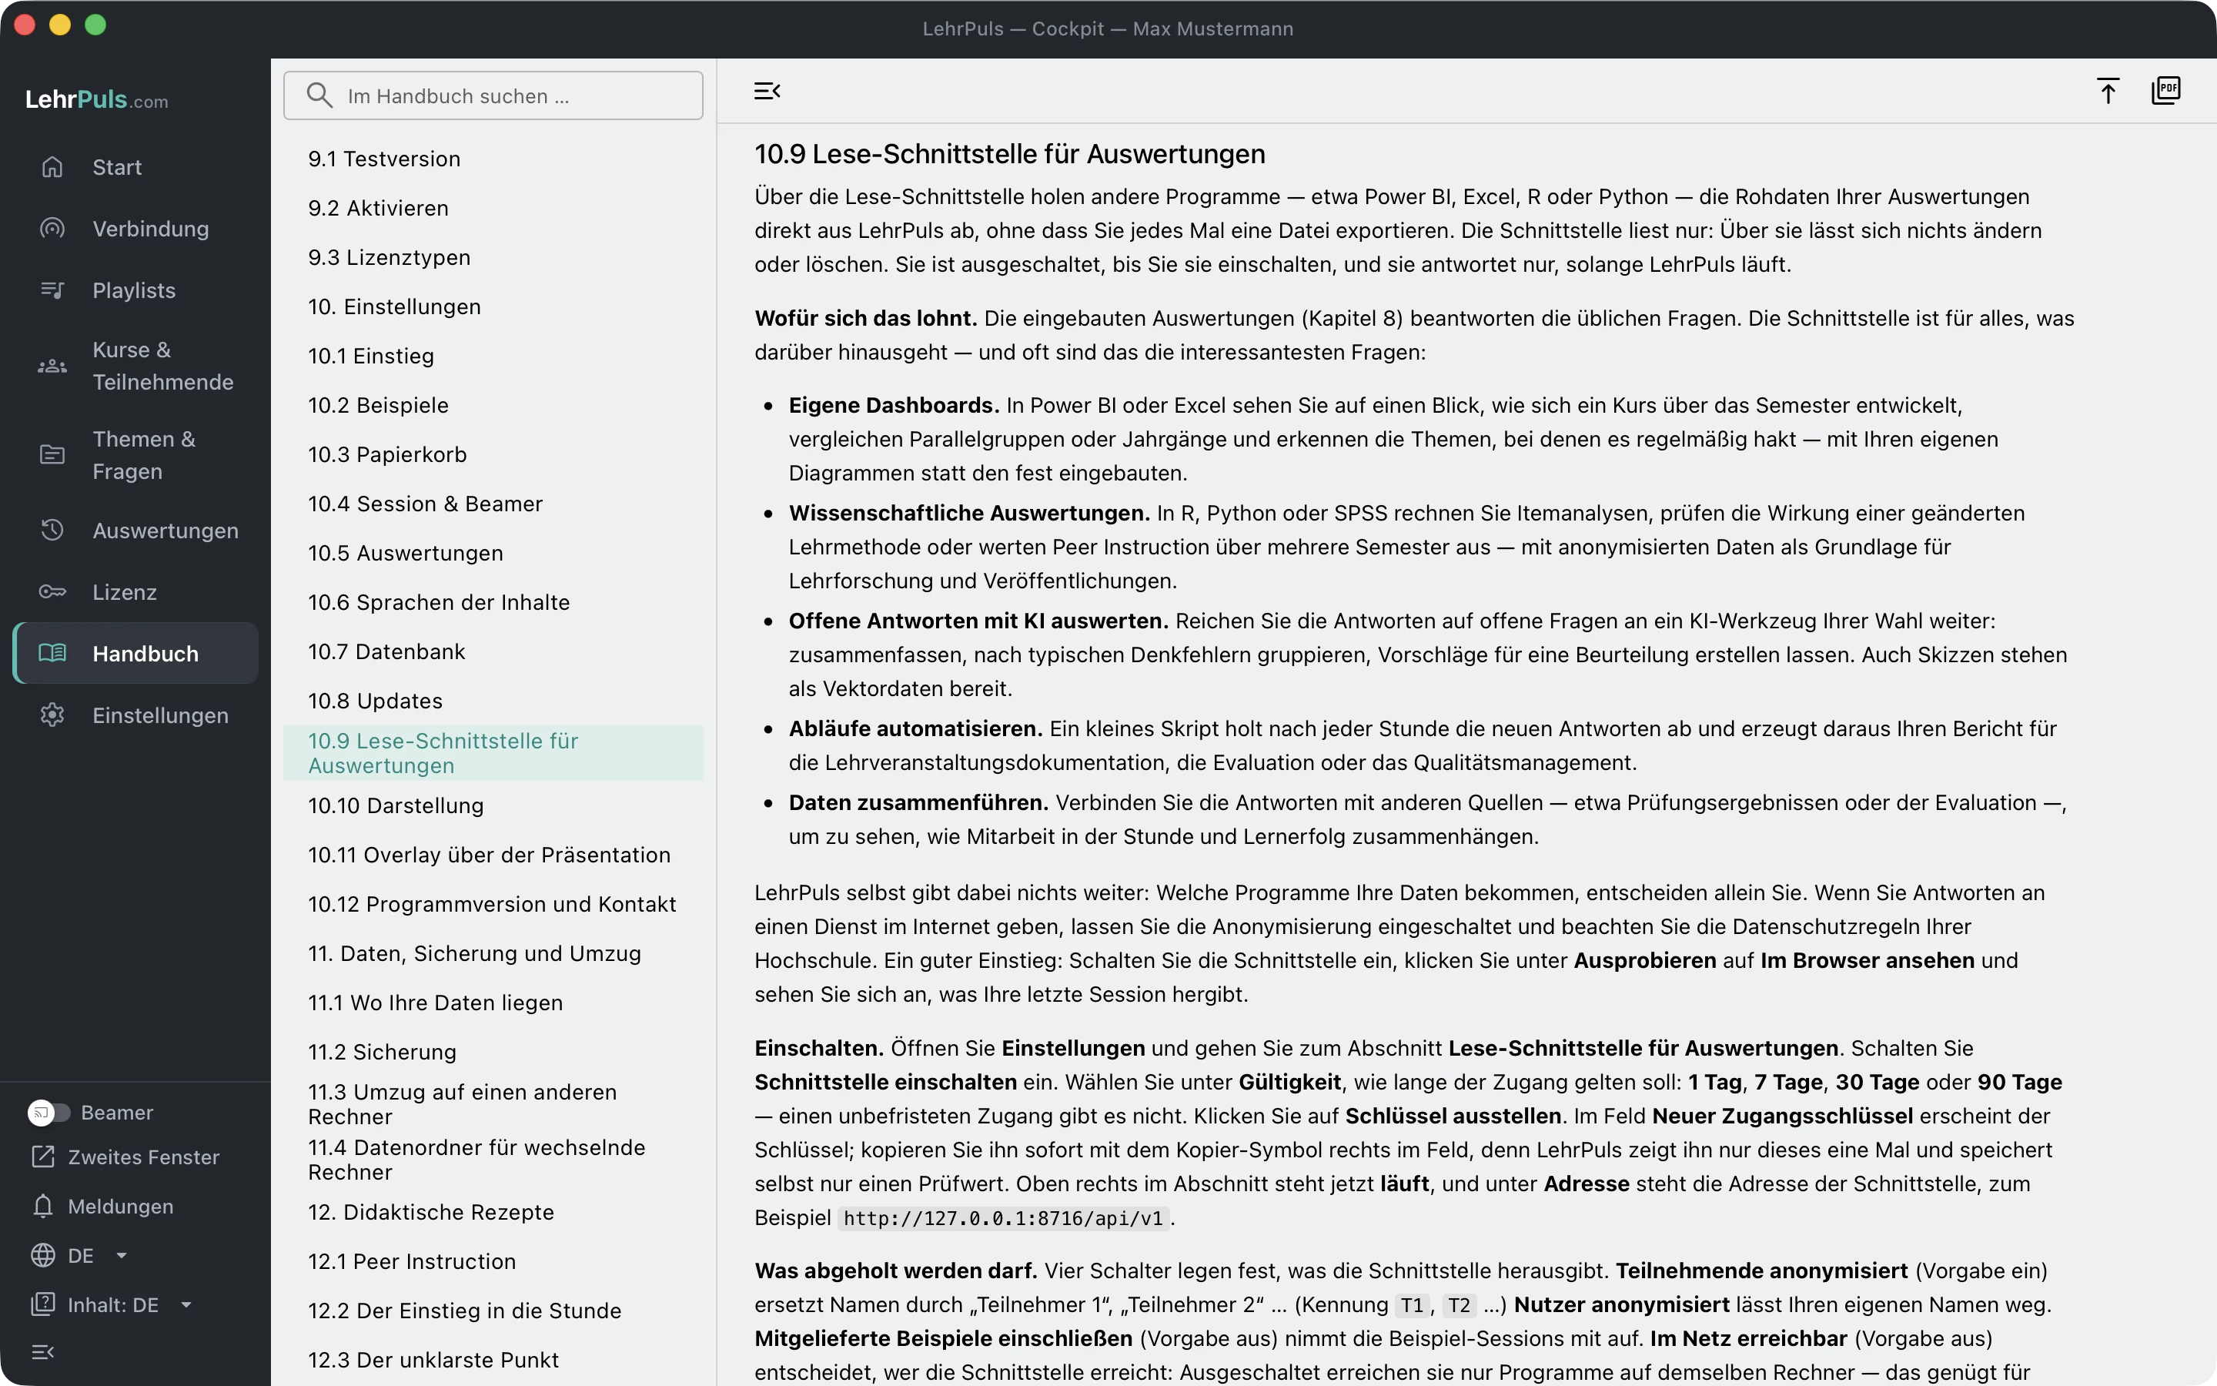
Task: Open Einstellungen in sidebar
Action: (x=135, y=714)
